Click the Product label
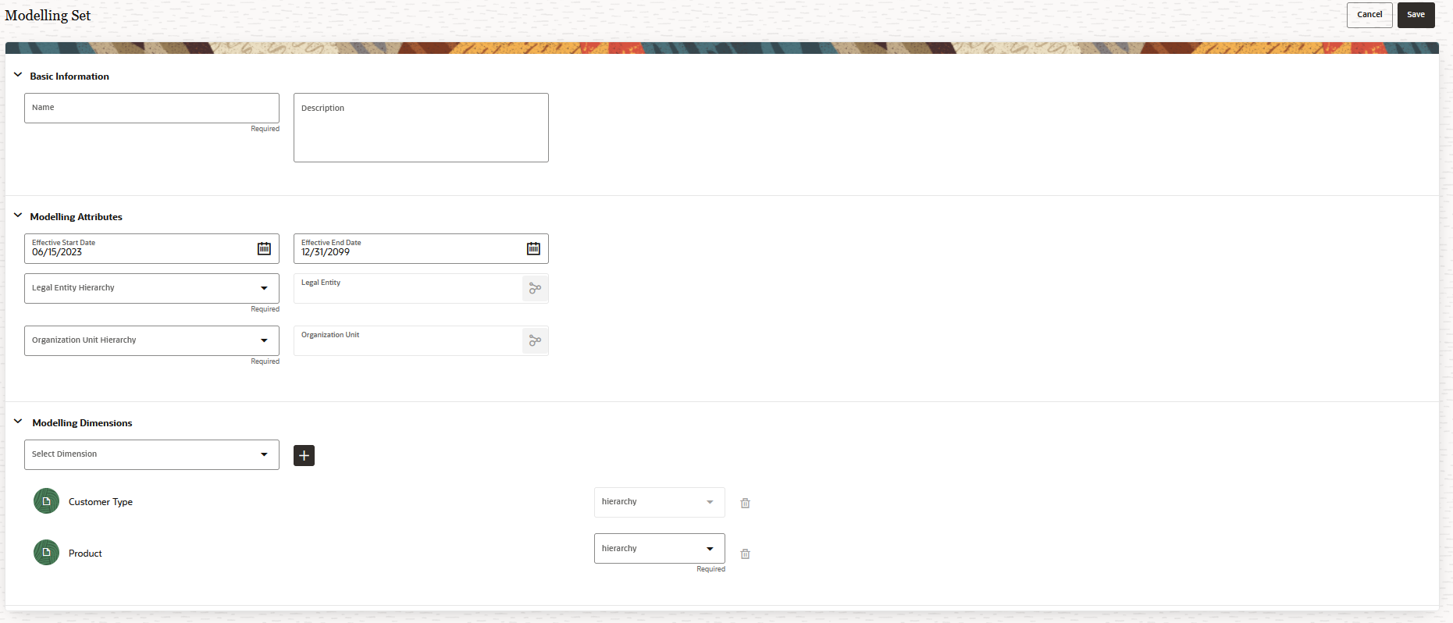The width and height of the screenshot is (1453, 623). click(85, 554)
